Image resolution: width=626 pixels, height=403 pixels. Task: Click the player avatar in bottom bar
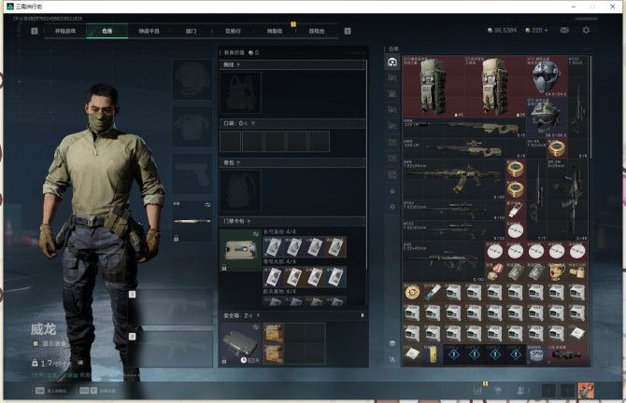[x=586, y=390]
